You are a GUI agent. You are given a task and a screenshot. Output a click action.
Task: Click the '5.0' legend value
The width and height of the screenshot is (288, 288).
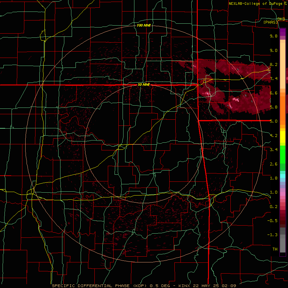pos(274,121)
